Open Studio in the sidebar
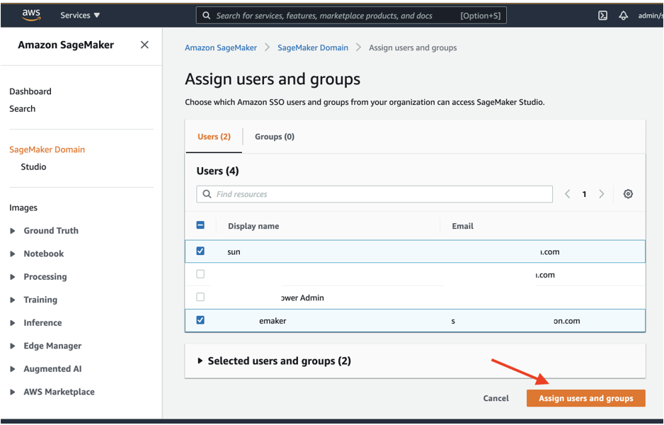The height and width of the screenshot is (425, 664). (x=33, y=167)
